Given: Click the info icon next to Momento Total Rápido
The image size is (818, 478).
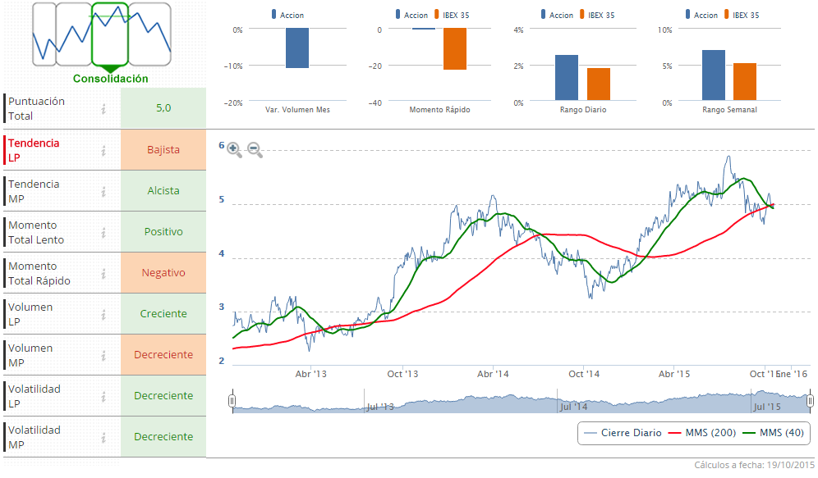Looking at the screenshot, I should [x=103, y=273].
